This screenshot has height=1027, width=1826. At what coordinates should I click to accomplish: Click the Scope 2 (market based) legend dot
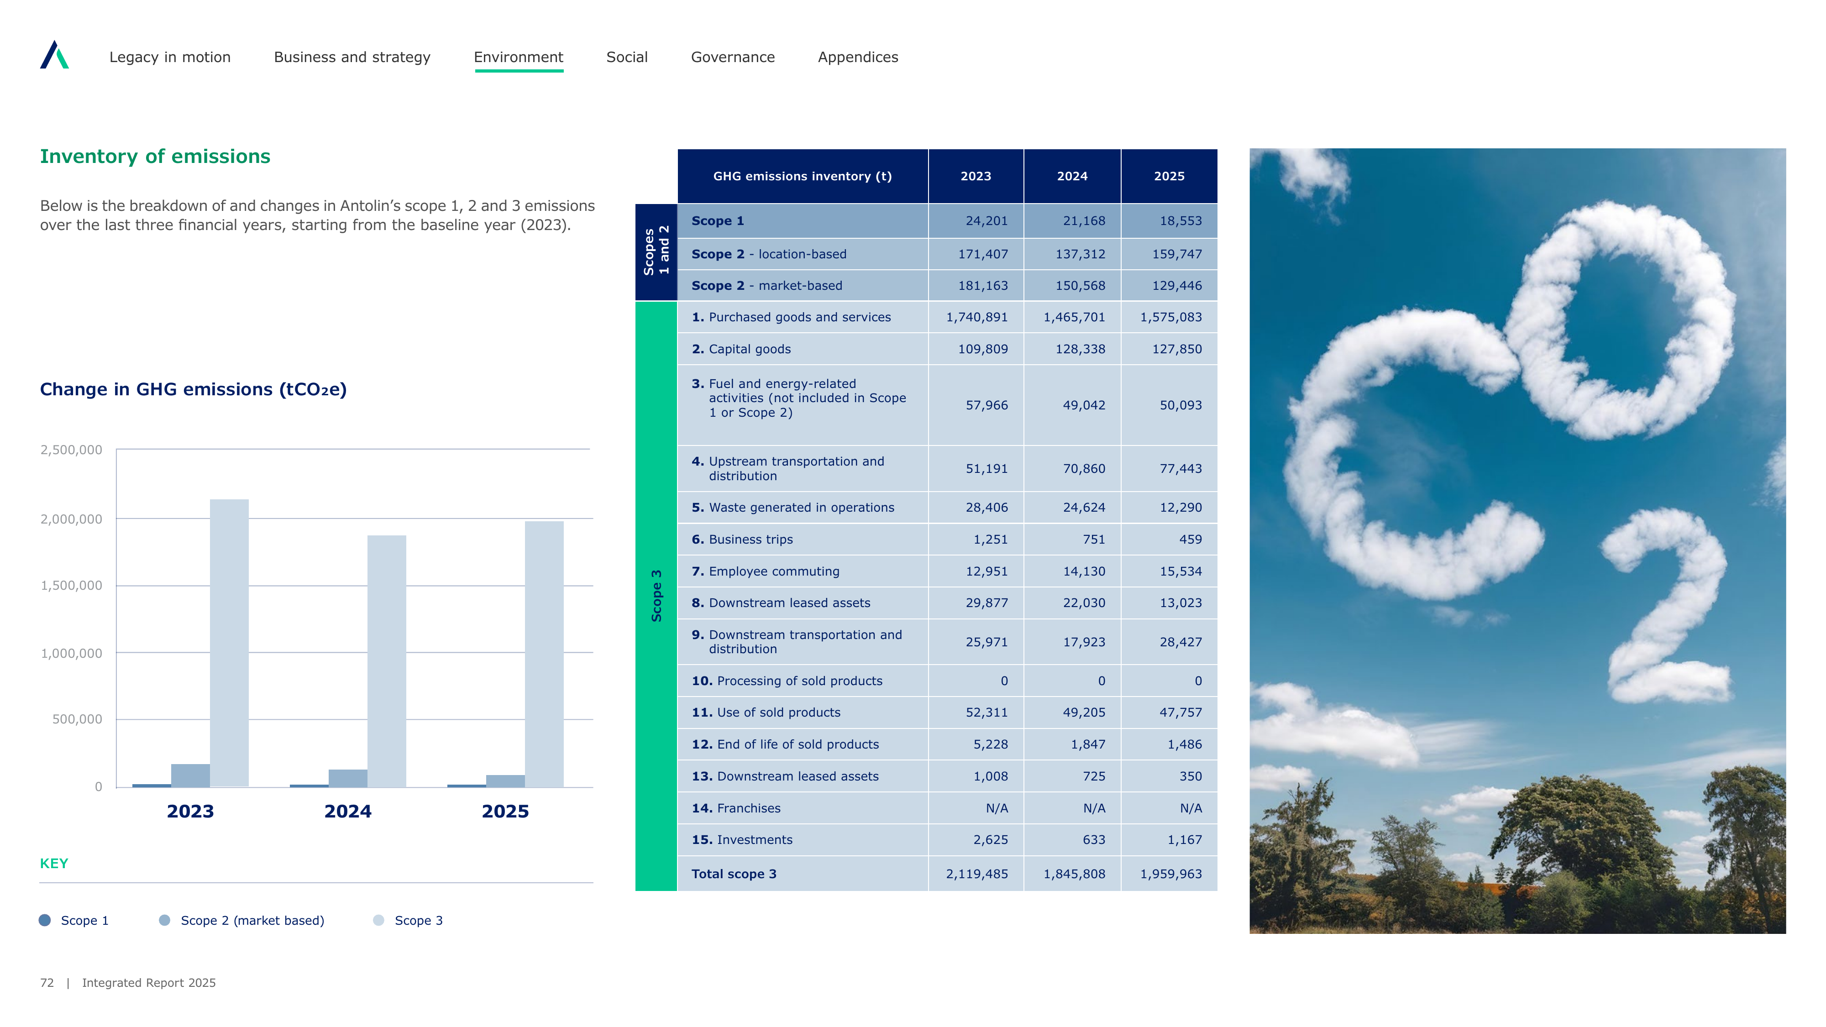click(164, 920)
